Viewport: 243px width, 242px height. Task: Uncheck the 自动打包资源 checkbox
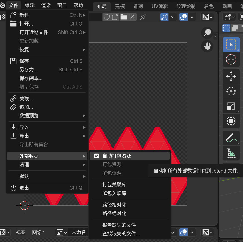[96, 156]
